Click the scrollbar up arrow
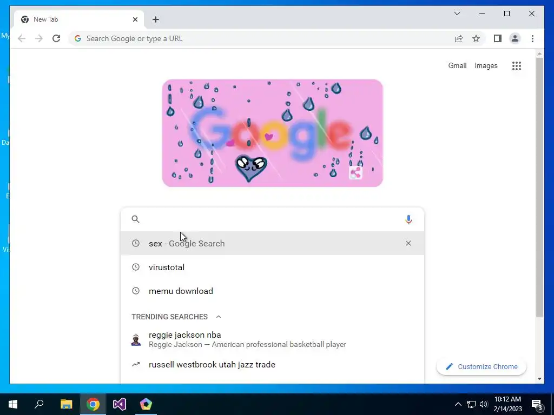This screenshot has width=554, height=415. click(539, 53)
